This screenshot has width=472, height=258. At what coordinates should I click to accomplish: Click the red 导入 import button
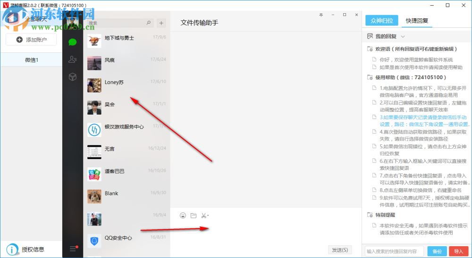[458, 251]
